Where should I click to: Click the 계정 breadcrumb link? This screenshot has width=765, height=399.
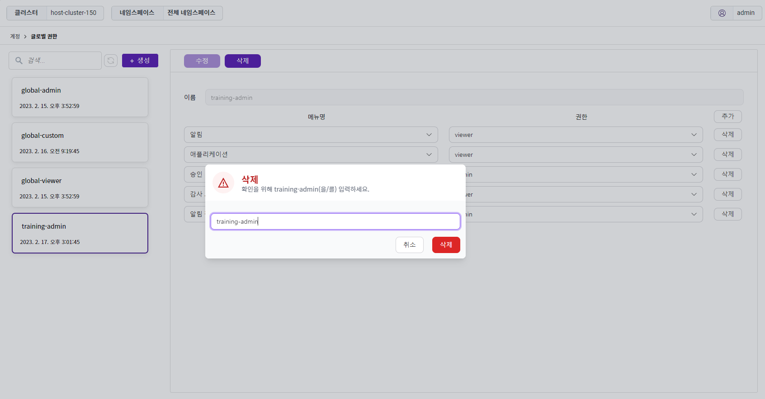(15, 37)
